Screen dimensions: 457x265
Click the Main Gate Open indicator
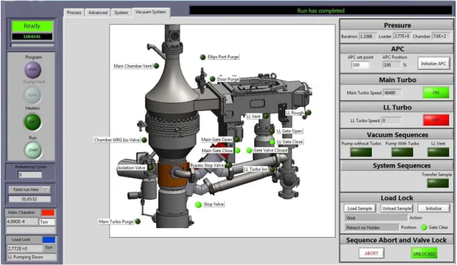click(x=237, y=140)
